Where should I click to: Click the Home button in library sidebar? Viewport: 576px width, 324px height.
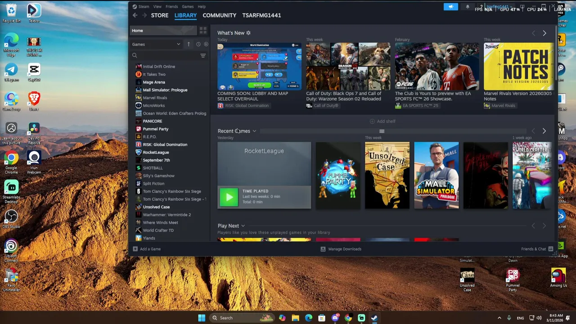coord(163,31)
